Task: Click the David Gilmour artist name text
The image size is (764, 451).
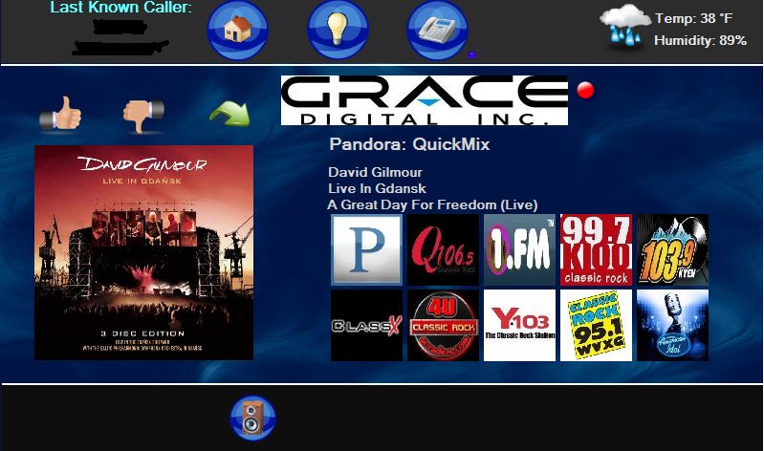Action: click(x=375, y=172)
